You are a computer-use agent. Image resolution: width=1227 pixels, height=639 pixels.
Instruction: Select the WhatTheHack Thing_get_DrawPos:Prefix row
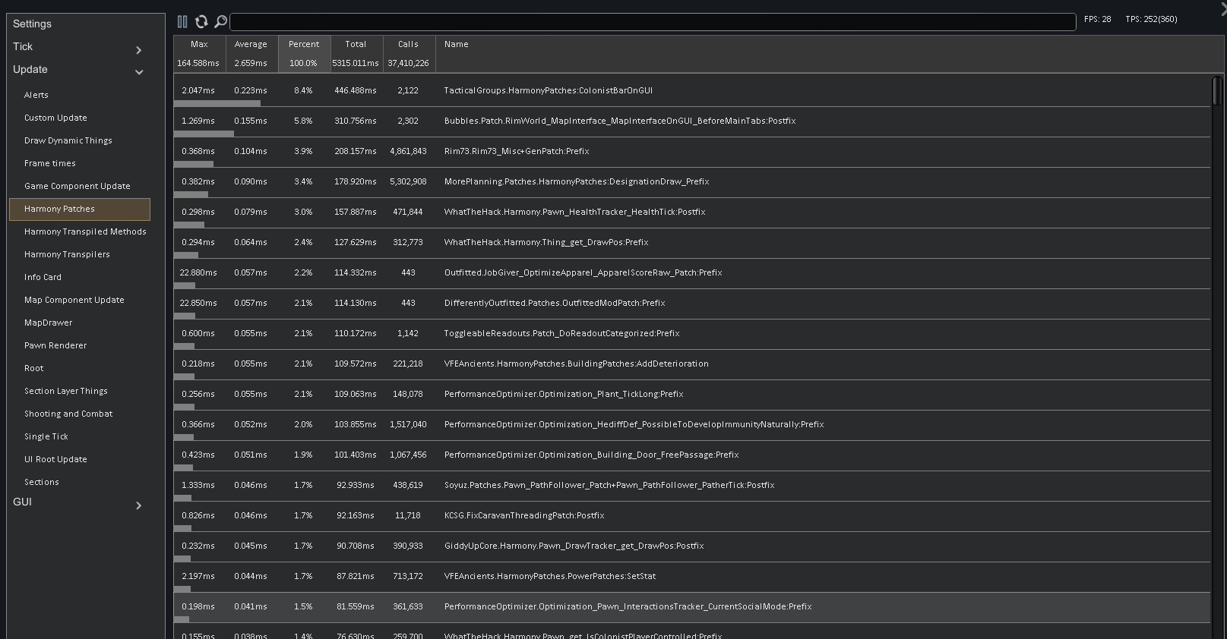pyautogui.click(x=692, y=243)
